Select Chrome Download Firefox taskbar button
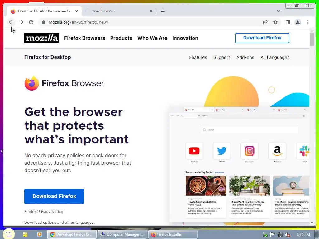319x239 pixels. (72, 234)
